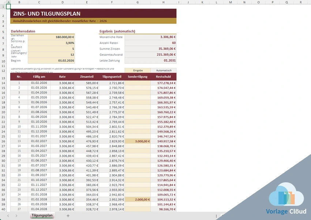Click the Darlehen amount field 180.000,00 €
This screenshot has width=311, height=220.
point(51,37)
